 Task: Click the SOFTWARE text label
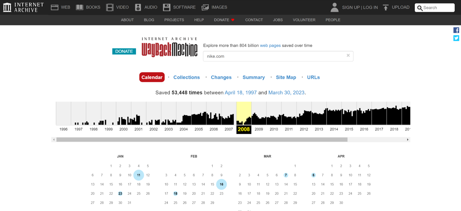184,7
